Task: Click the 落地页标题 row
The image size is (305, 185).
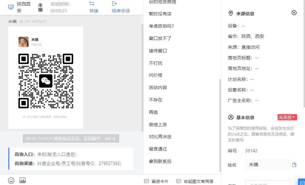Action: [243, 58]
